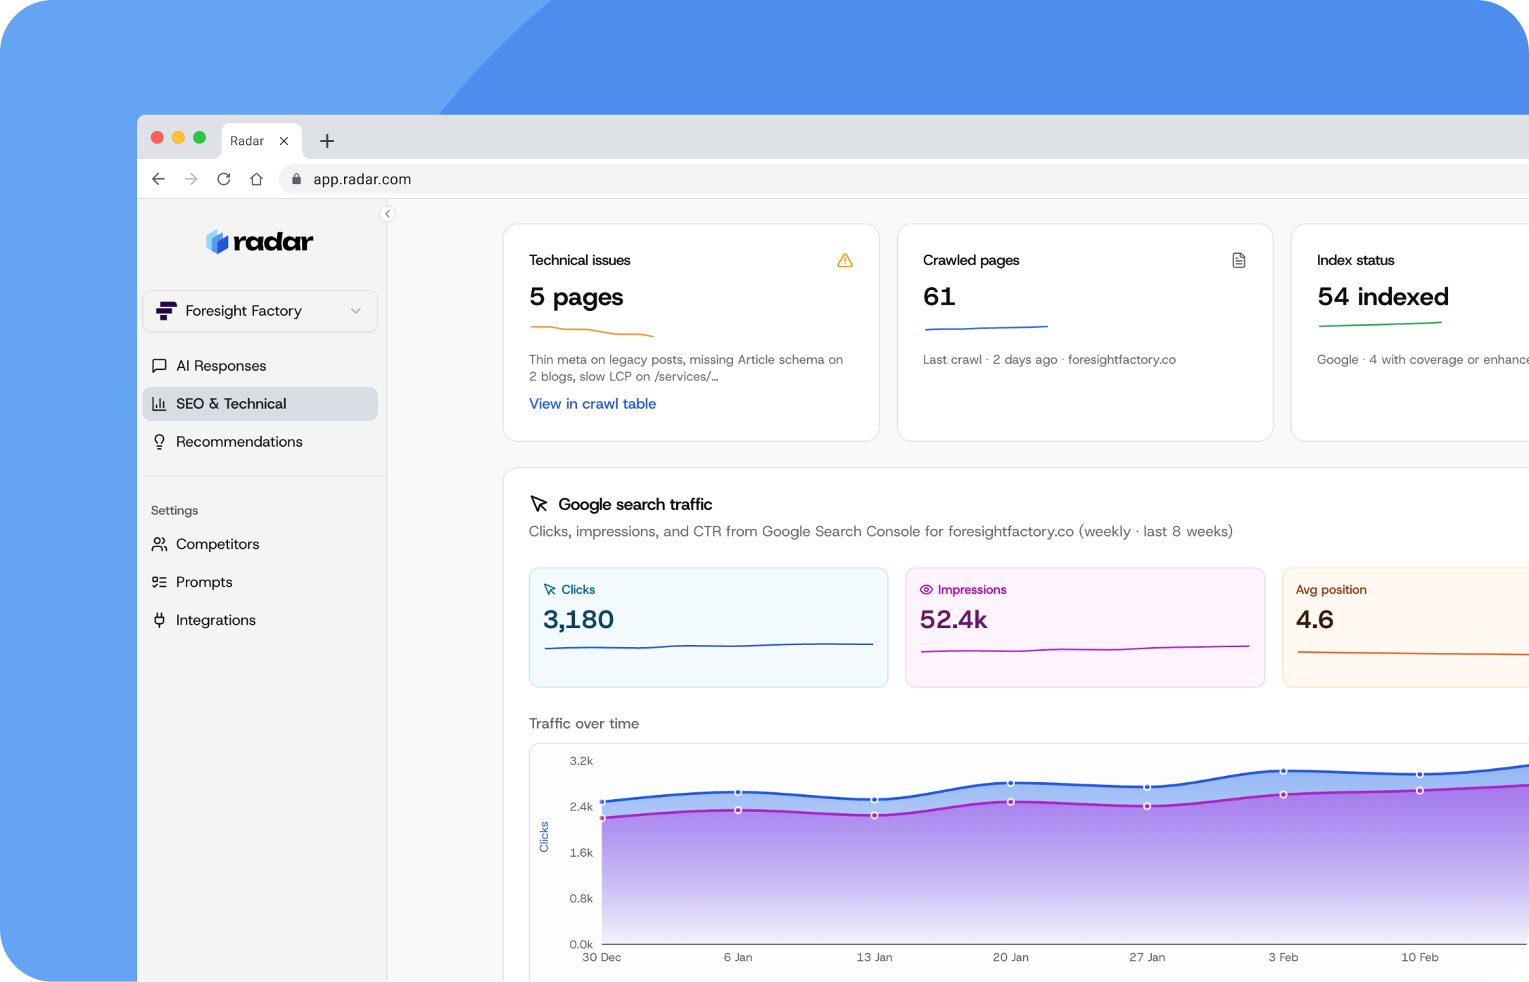The height and width of the screenshot is (982, 1529).
Task: Open a new tab with plus icon
Action: [x=326, y=141]
